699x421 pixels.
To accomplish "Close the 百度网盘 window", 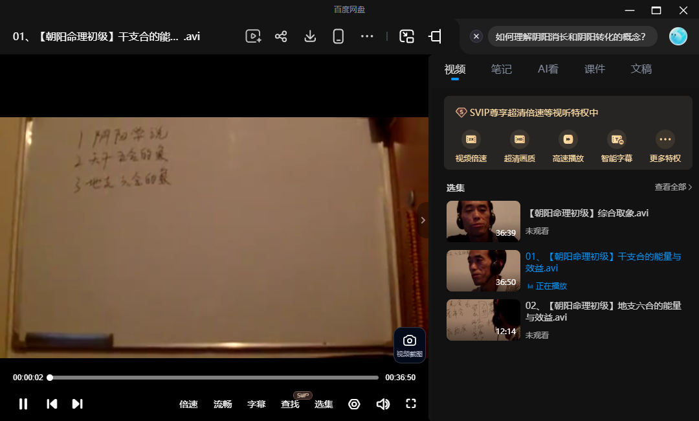I will 683,10.
